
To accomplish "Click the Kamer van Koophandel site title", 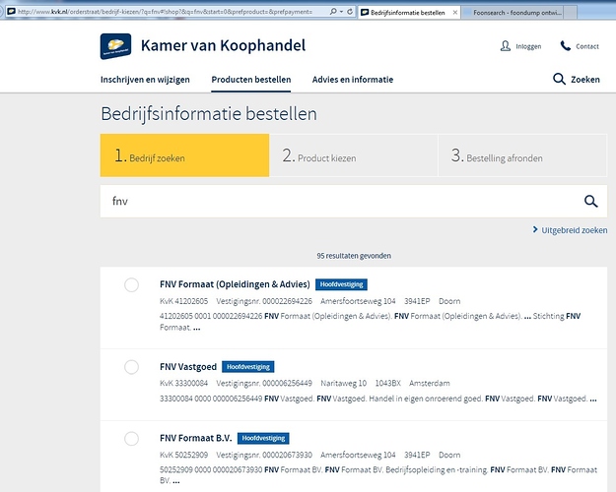I will tap(223, 45).
